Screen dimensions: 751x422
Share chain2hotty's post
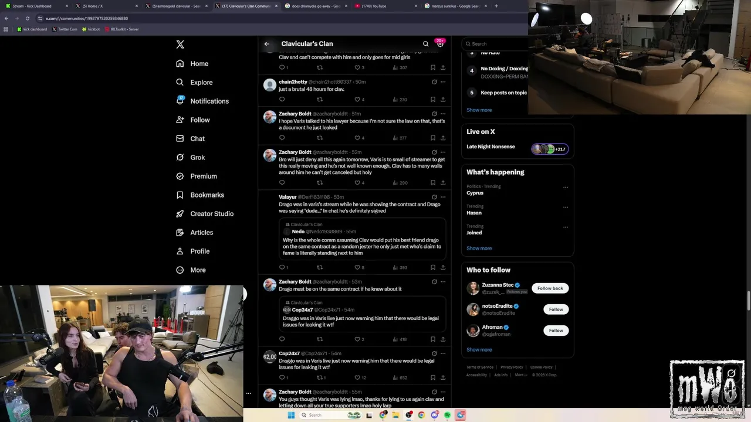tap(443, 100)
